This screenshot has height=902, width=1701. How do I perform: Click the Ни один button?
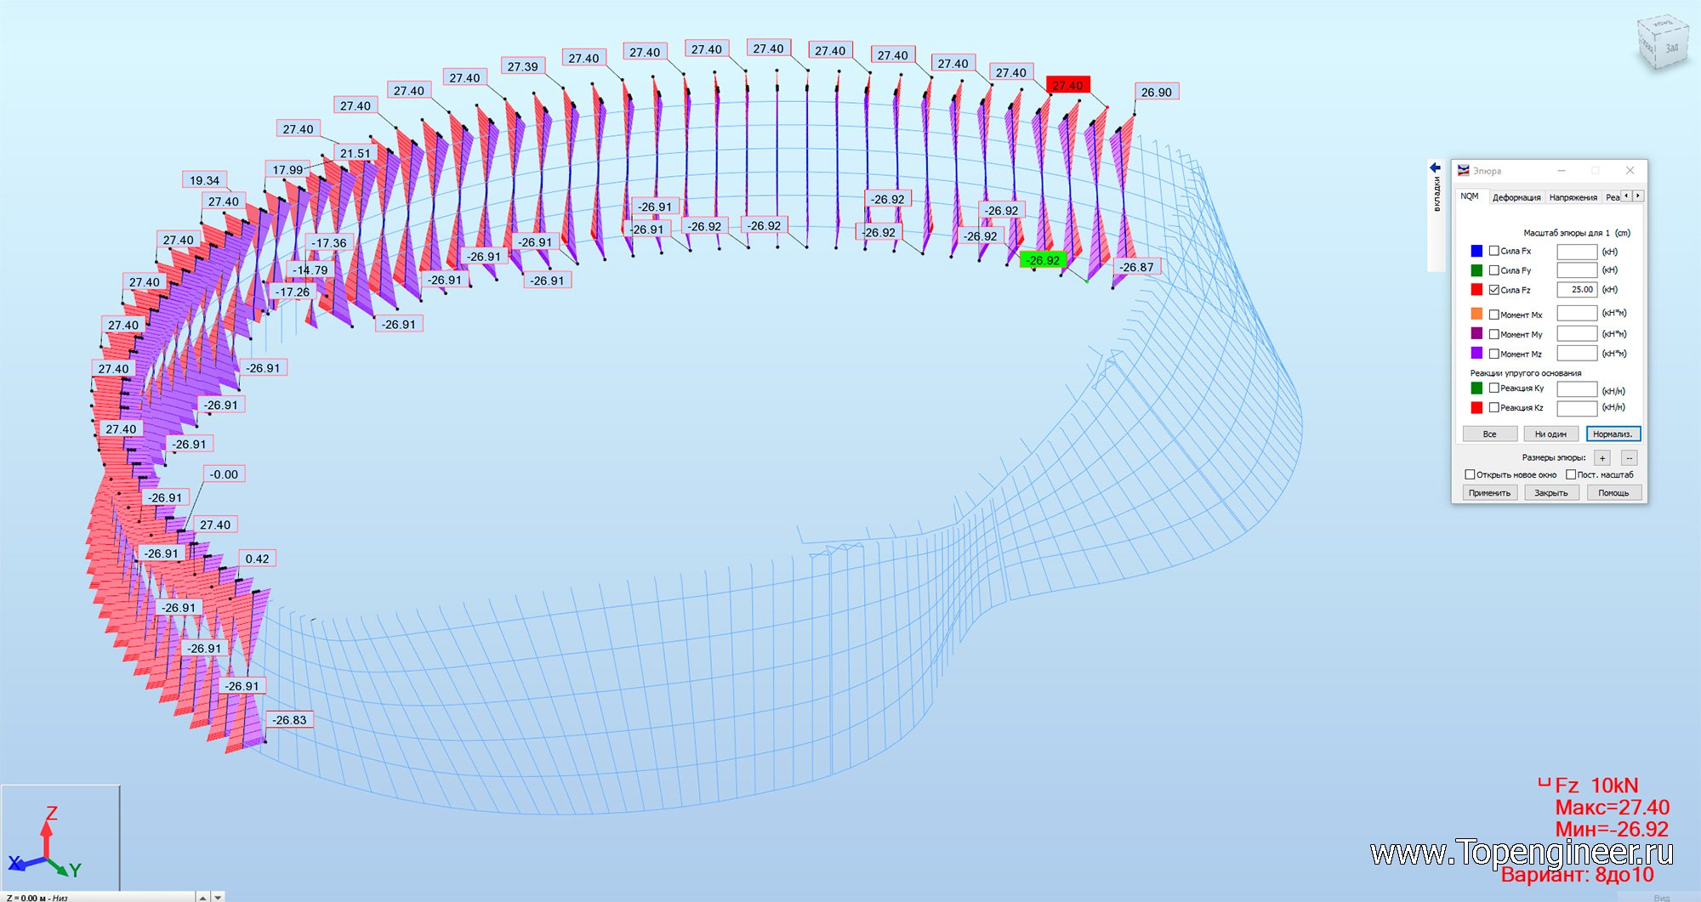pos(1550,434)
